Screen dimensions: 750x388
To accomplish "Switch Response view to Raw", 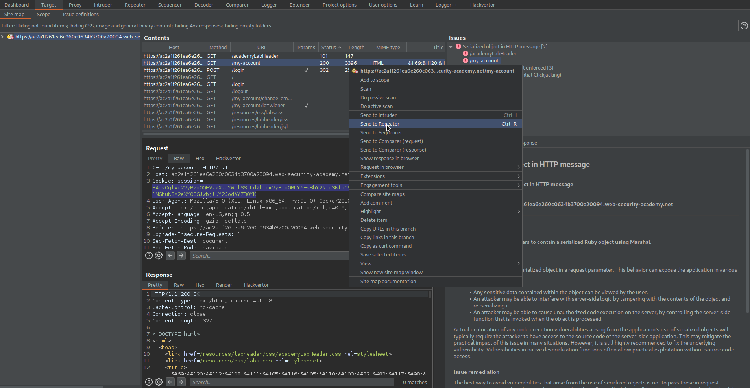I will 179,285.
